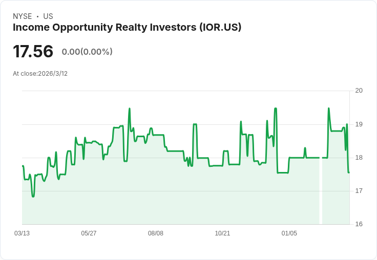Select the 01/05 date axis marker
377x260 pixels.
click(289, 233)
